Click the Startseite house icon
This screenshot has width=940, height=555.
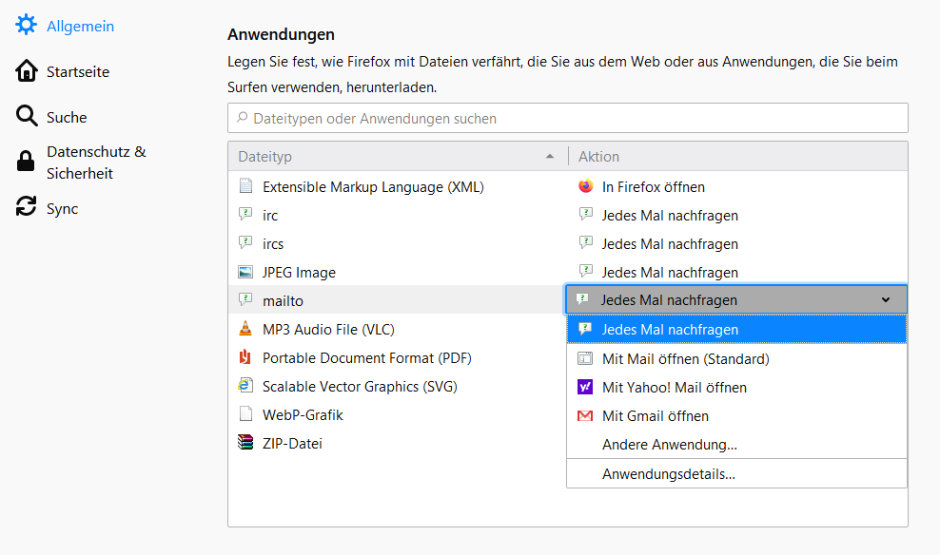pos(26,71)
